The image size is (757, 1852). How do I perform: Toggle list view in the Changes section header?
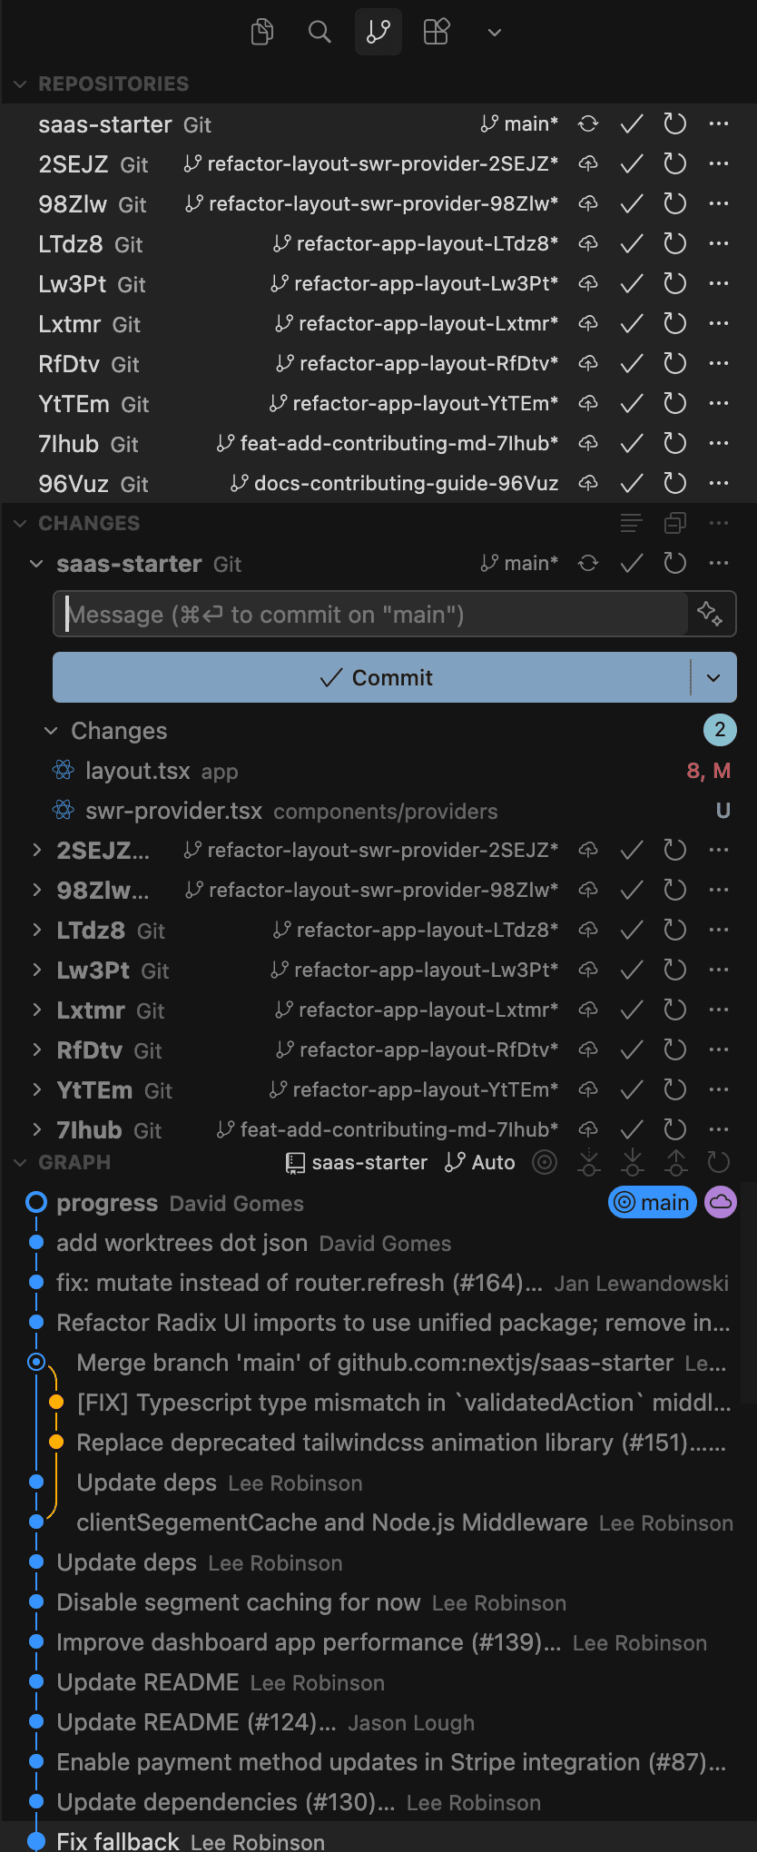pyautogui.click(x=630, y=523)
